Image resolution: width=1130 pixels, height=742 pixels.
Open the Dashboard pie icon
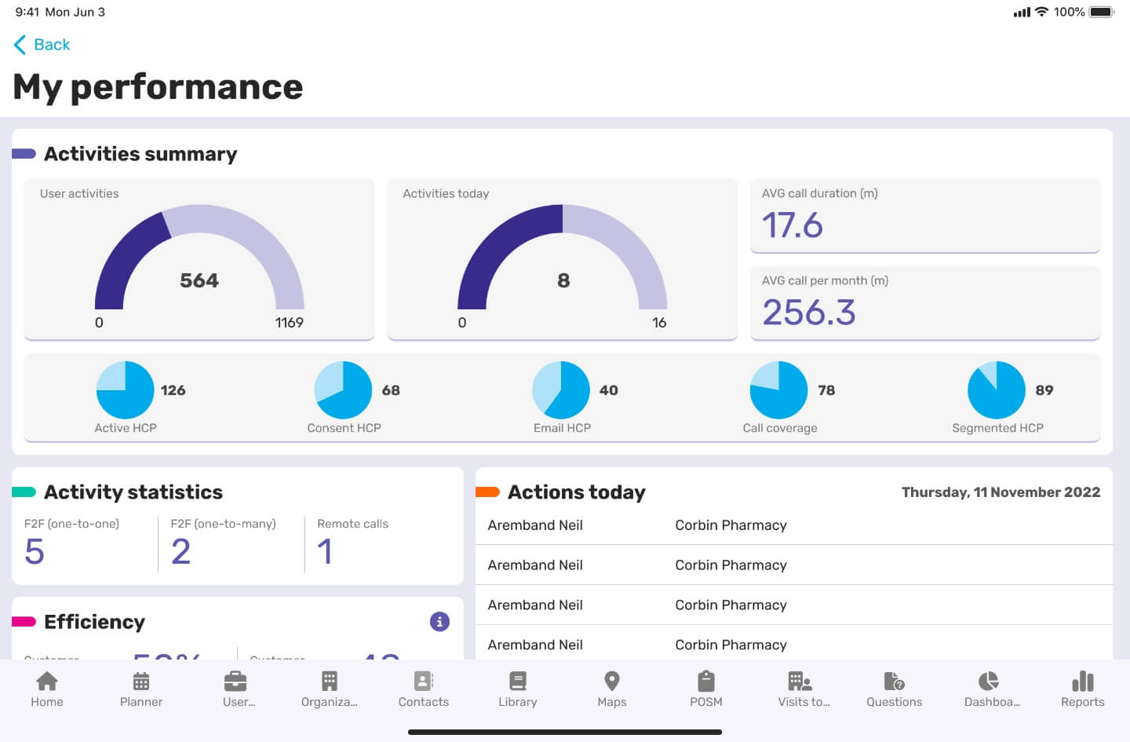point(989,681)
